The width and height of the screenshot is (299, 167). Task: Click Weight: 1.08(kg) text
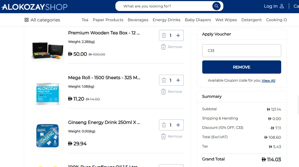tap(81, 86)
